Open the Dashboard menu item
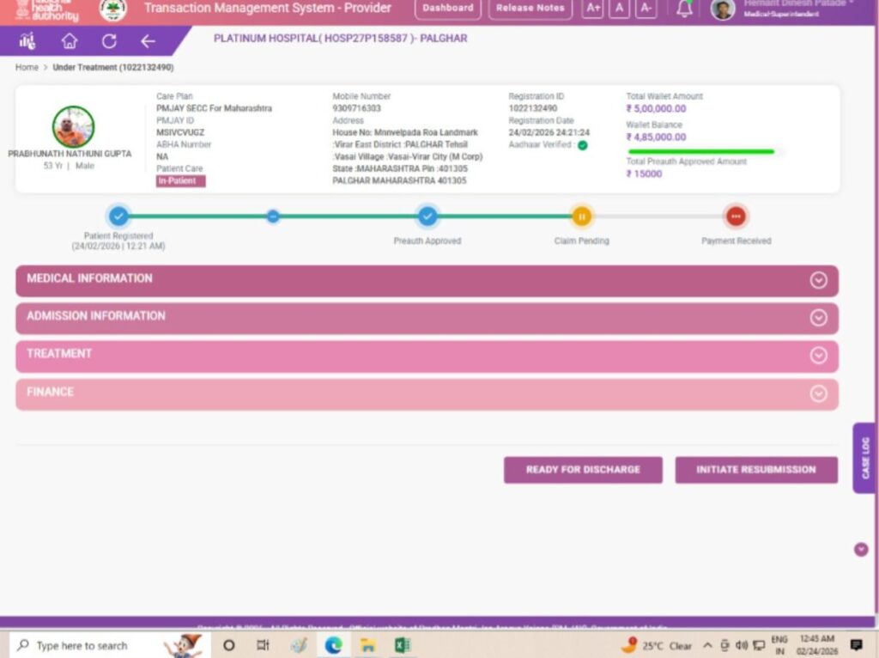879x658 pixels. coord(447,9)
